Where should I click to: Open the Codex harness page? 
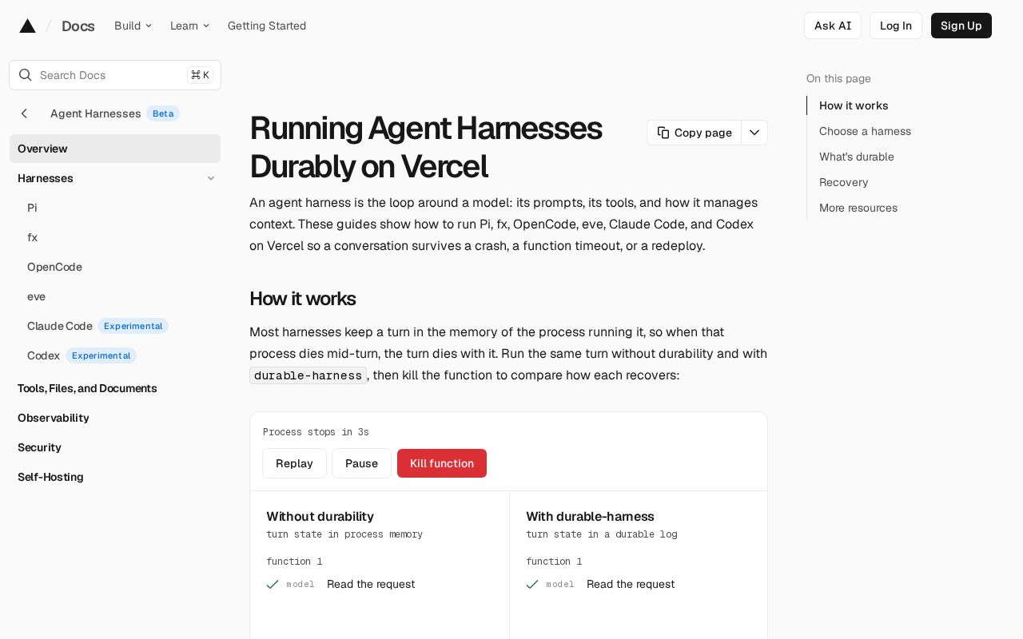point(43,355)
